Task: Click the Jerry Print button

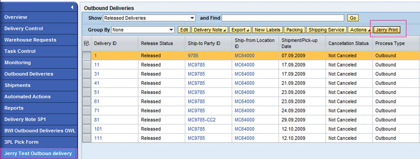Action: (387, 30)
